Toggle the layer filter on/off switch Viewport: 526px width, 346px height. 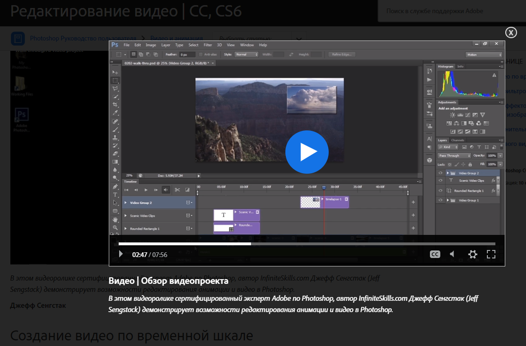[502, 147]
